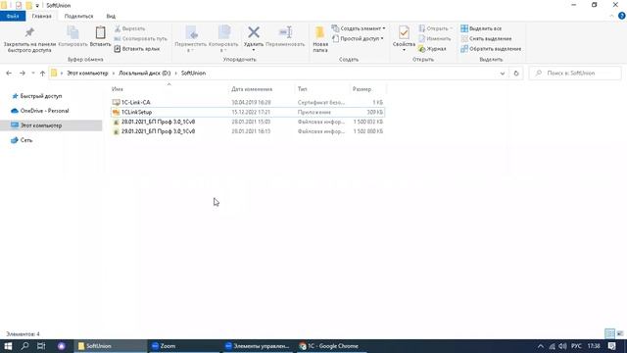Open the volume control in tray
Screen dimensions: 627x353
pos(562,346)
